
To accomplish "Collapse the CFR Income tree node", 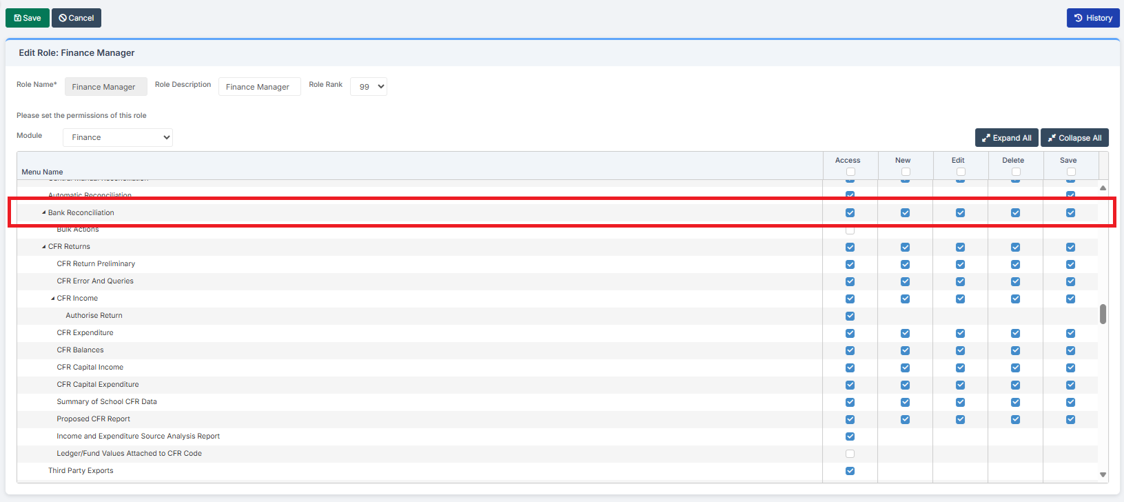I will pos(53,299).
